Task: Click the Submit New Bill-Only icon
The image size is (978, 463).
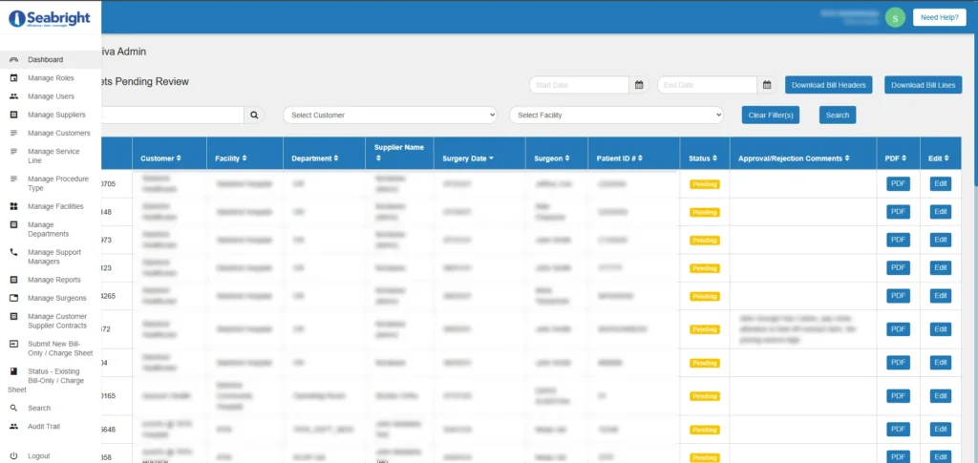Action: point(13,344)
